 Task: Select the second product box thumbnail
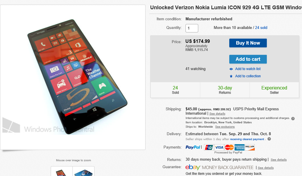pos(83,171)
